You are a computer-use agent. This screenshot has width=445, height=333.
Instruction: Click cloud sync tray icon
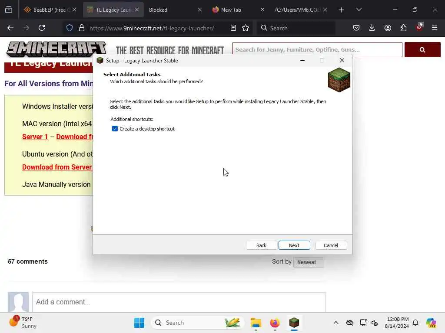(x=350, y=323)
